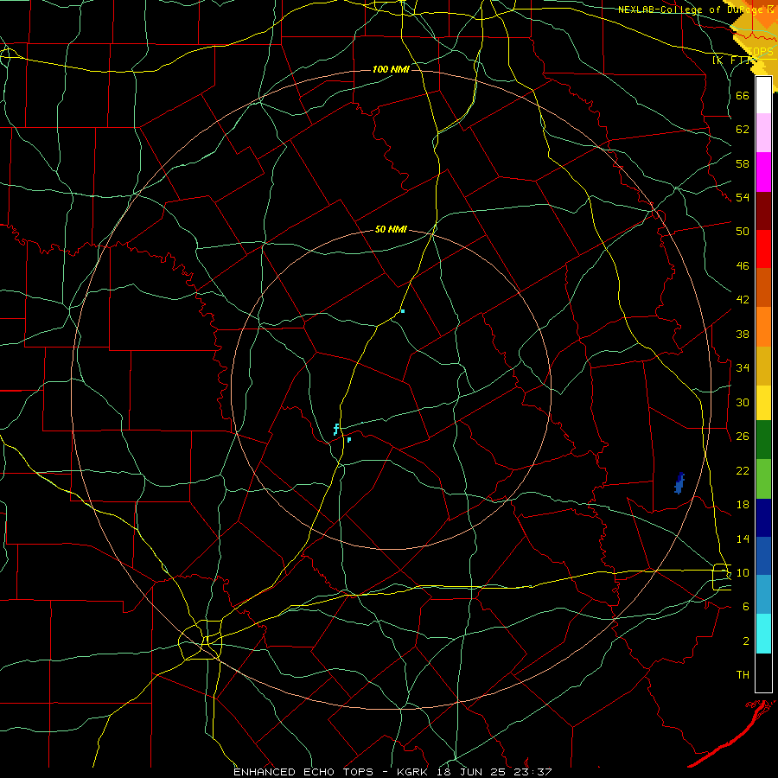The height and width of the screenshot is (778, 778).
Task: Click the "54" legend value
Action: pyautogui.click(x=743, y=197)
